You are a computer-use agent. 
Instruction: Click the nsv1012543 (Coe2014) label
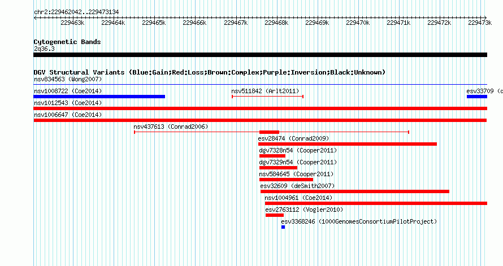click(68, 103)
